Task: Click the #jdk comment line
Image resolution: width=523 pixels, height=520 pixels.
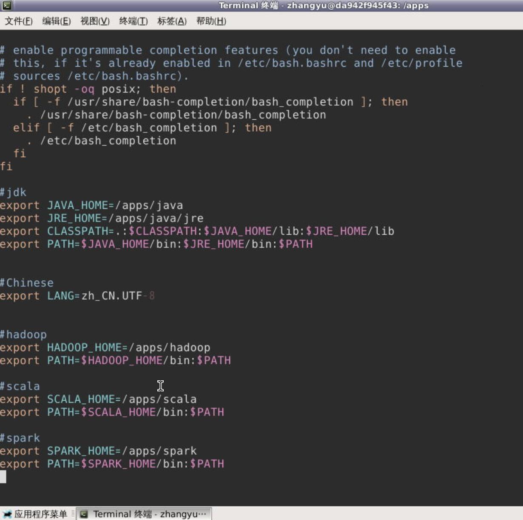Action: tap(13, 192)
